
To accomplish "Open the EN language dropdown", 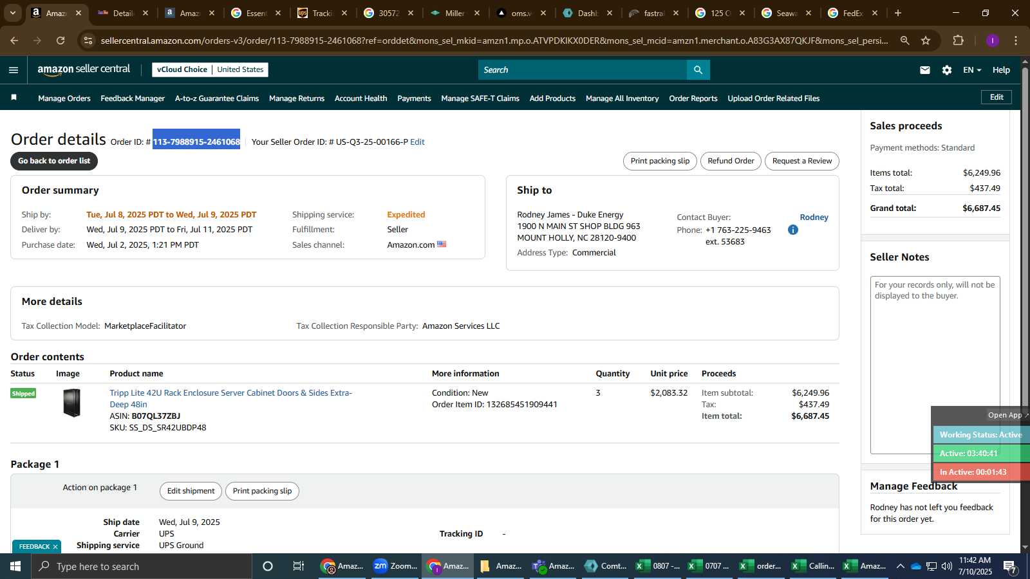I will 972,70.
